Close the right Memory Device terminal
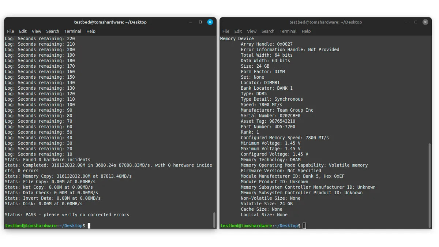The width and height of the screenshot is (439, 247). pyautogui.click(x=425, y=22)
